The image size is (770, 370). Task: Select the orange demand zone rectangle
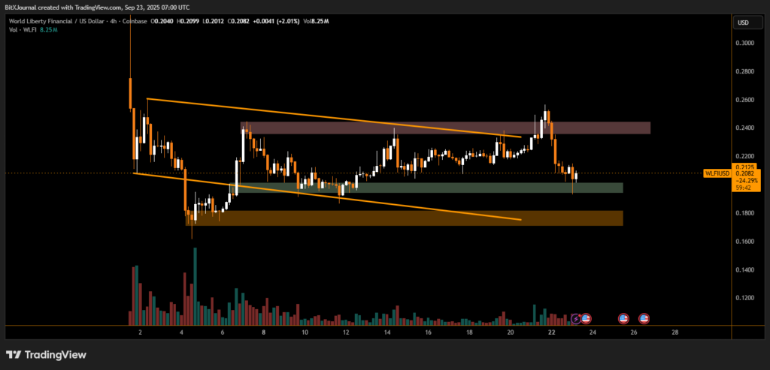pyautogui.click(x=406, y=218)
